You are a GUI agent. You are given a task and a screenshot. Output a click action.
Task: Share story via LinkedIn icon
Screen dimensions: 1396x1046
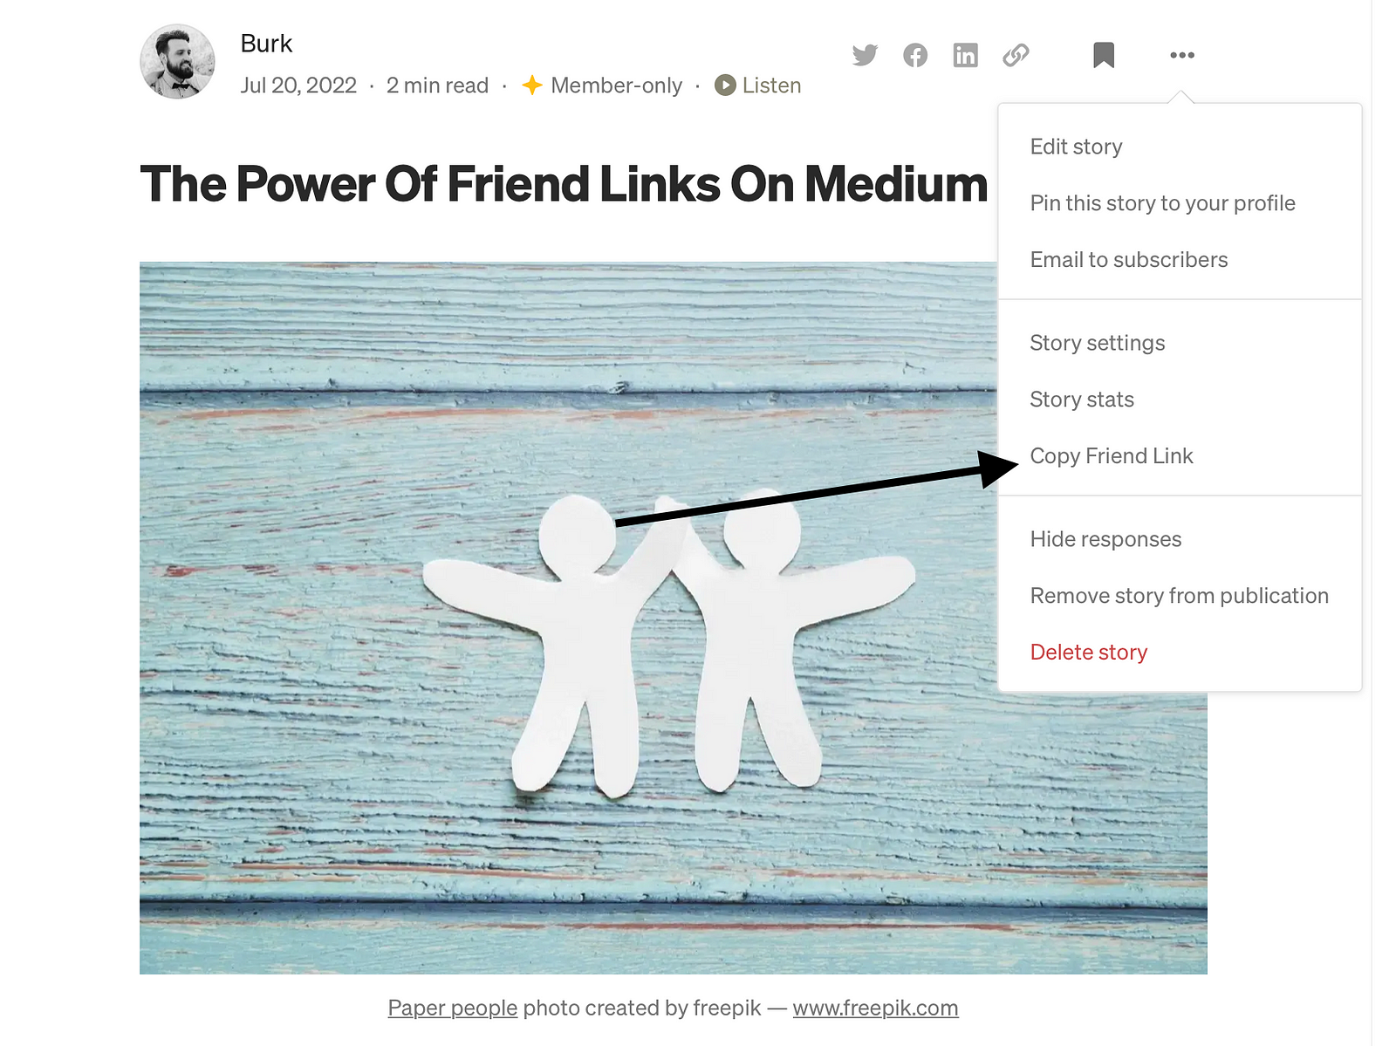click(x=965, y=55)
